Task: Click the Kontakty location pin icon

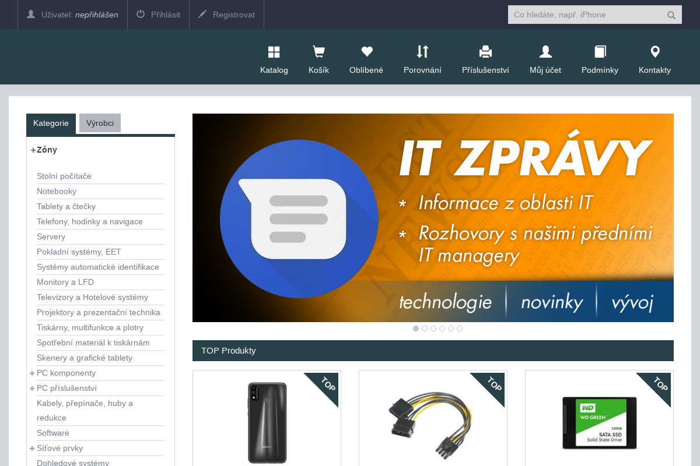Action: (654, 52)
